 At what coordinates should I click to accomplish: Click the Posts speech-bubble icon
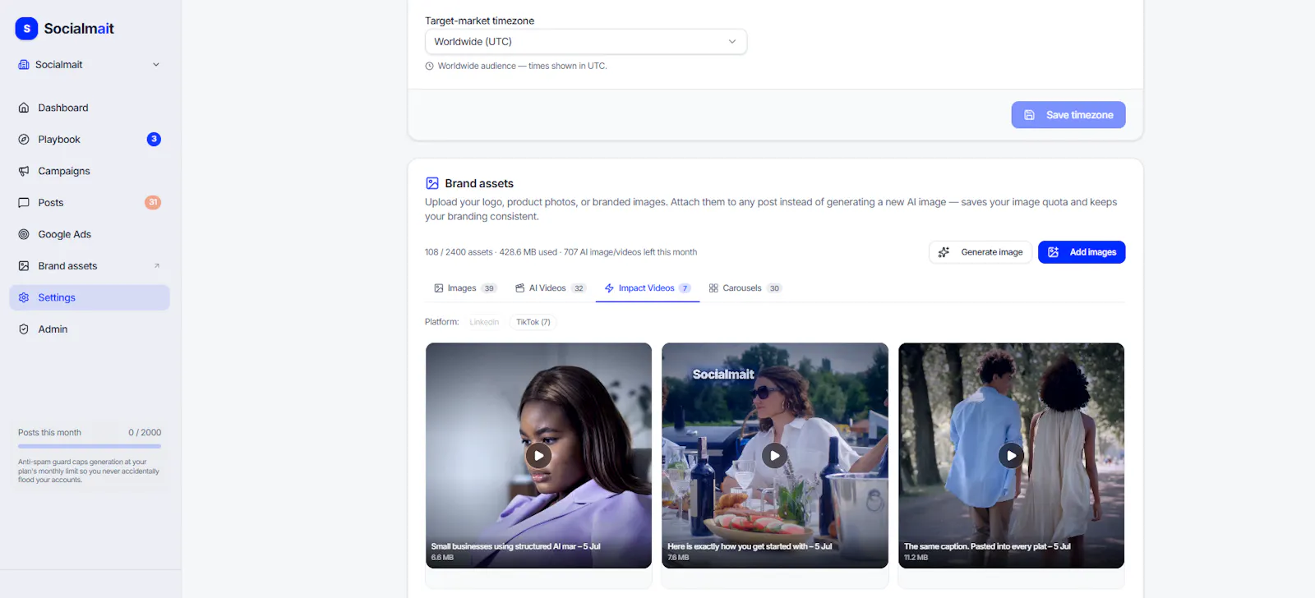24,203
